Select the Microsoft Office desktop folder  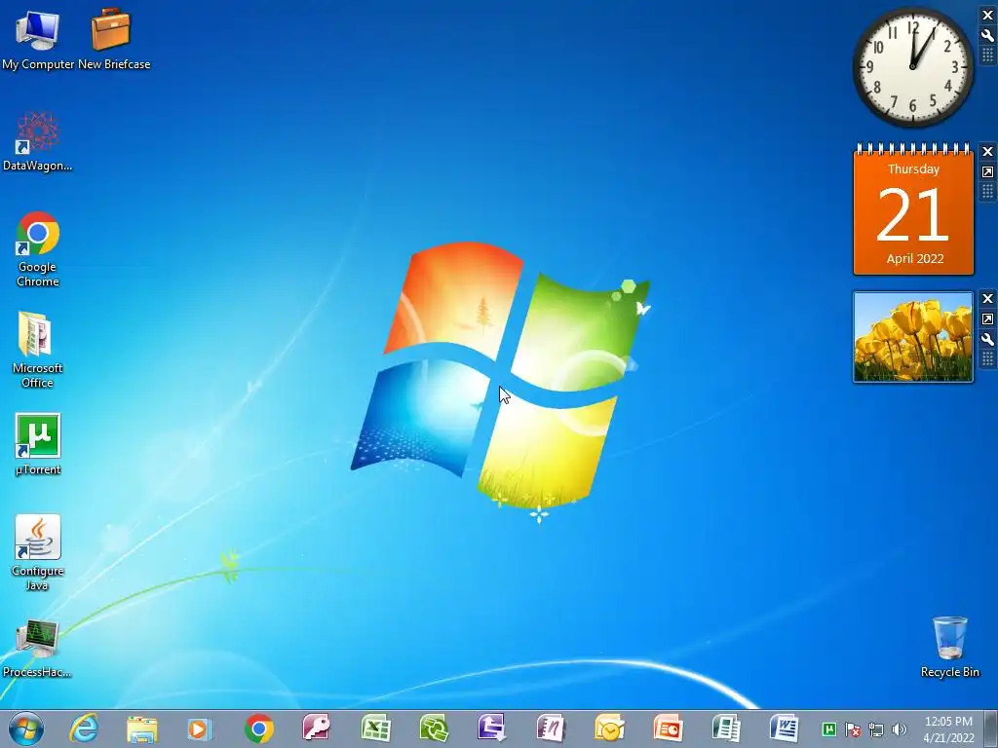(x=38, y=350)
